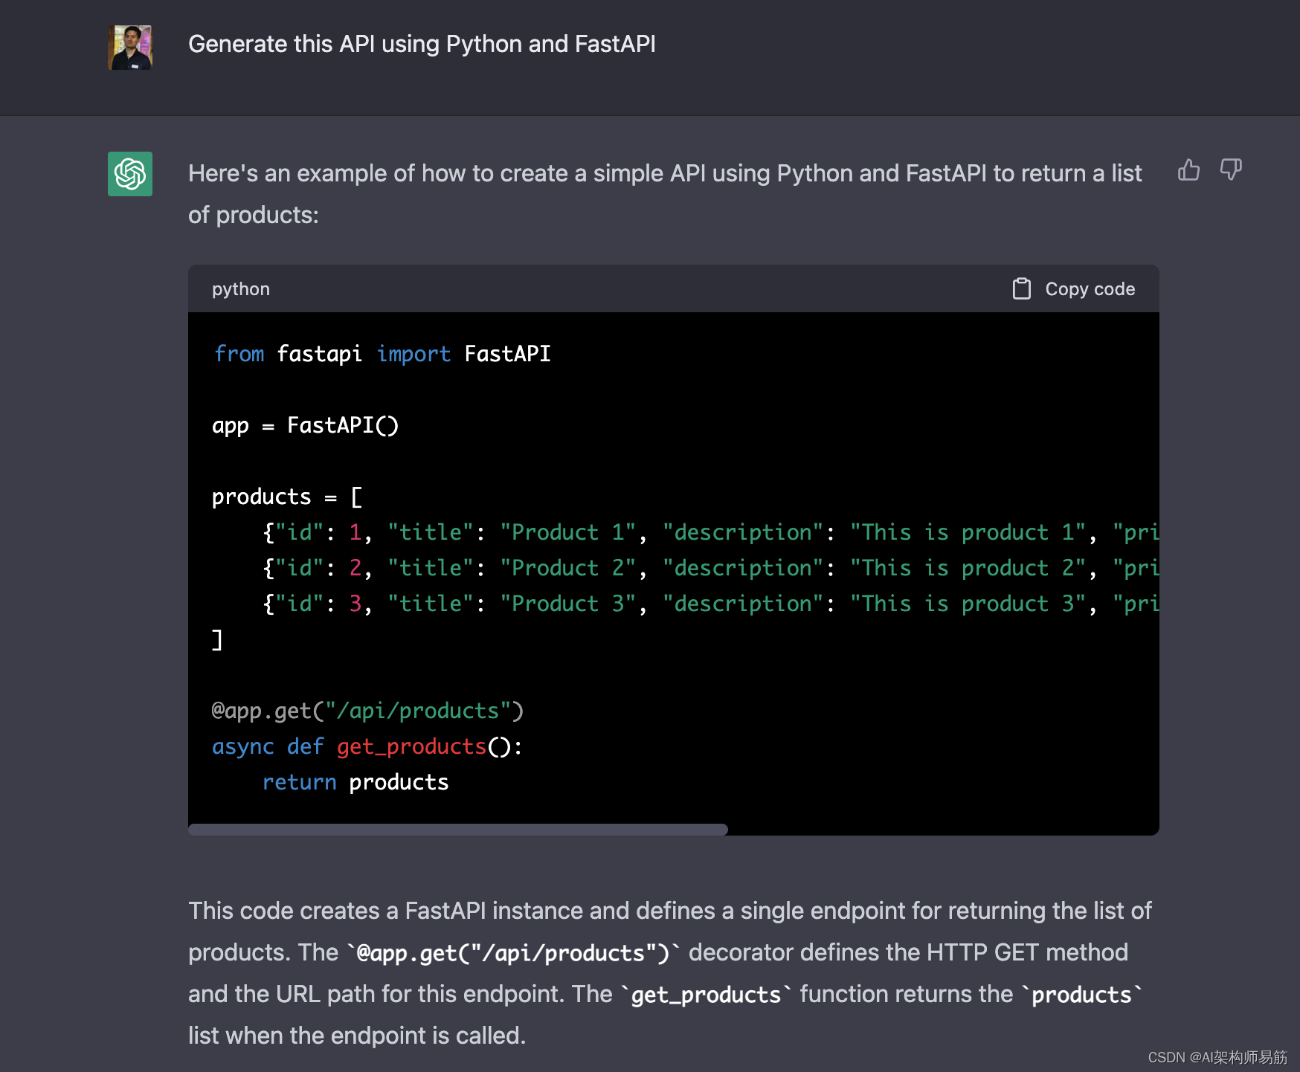Click the 'python' language label
This screenshot has width=1300, height=1072.
point(241,289)
